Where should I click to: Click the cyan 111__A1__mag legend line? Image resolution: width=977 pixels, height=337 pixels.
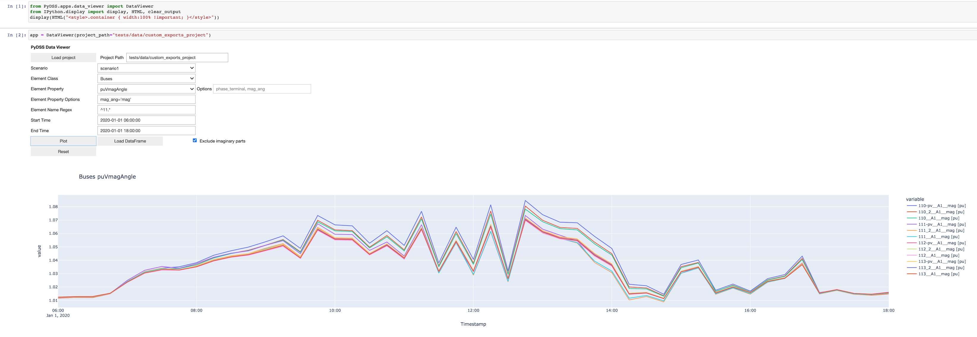911,237
